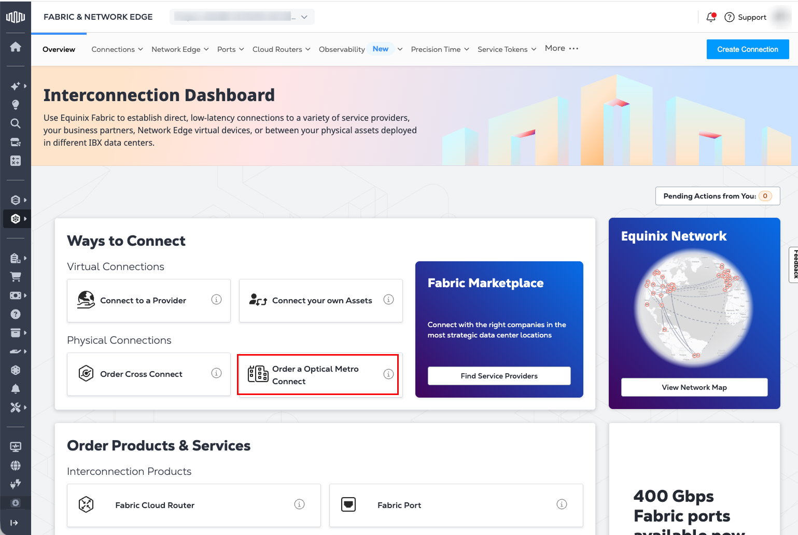Click the stacked layers hexagon sidebar icon
This screenshot has height=535, width=798.
(16, 200)
